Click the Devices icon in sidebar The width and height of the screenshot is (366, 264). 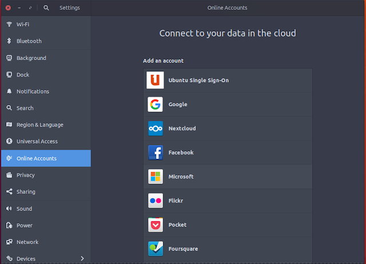(x=9, y=258)
